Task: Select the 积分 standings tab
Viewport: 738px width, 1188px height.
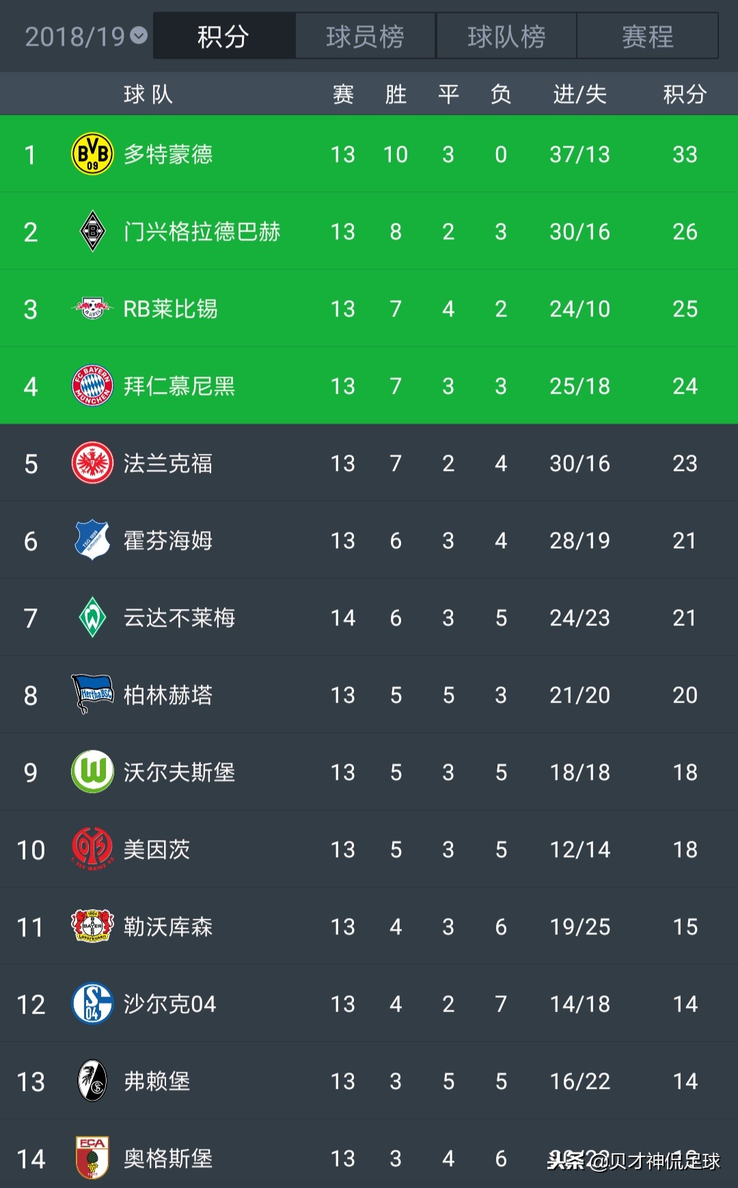Action: (x=223, y=36)
